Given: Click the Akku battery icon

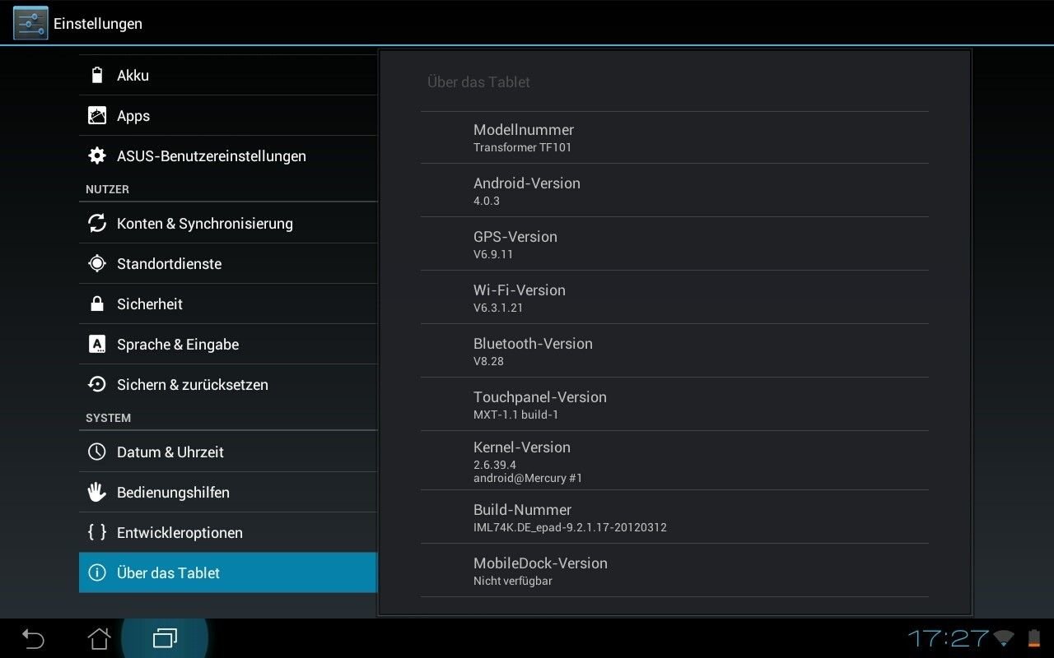Looking at the screenshot, I should pos(97,75).
